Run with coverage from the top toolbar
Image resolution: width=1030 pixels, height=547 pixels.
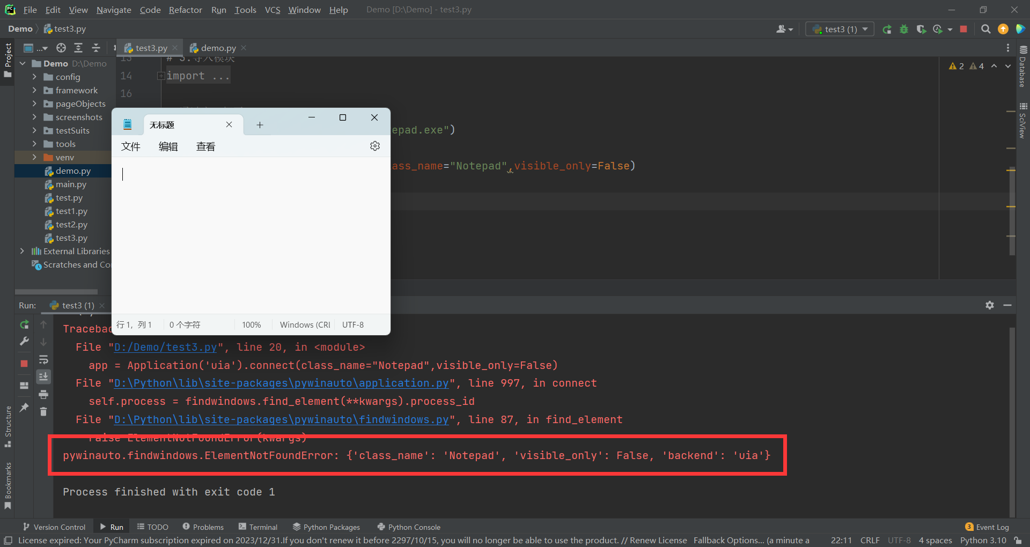[x=921, y=29]
